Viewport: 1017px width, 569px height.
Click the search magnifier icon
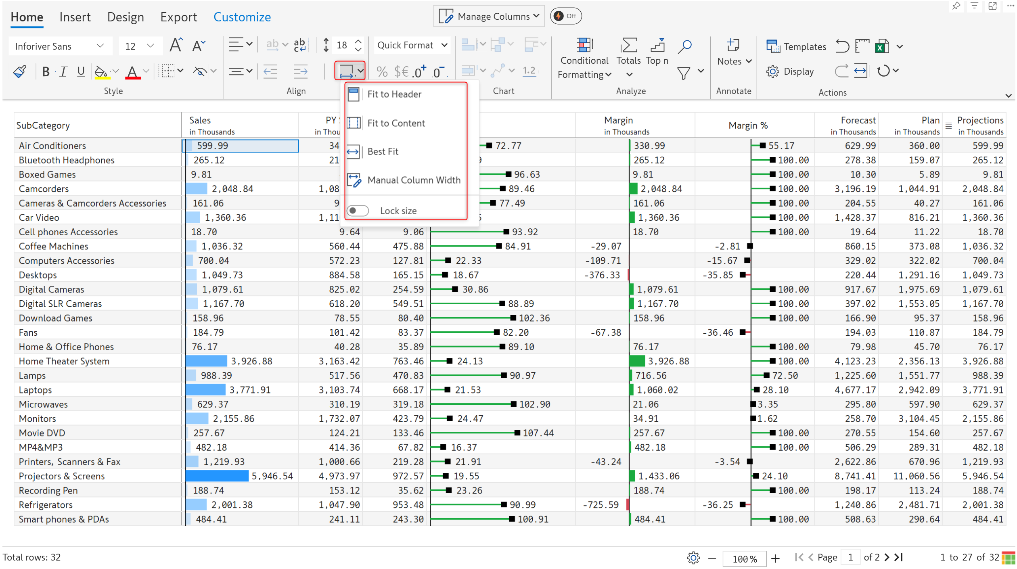coord(684,46)
